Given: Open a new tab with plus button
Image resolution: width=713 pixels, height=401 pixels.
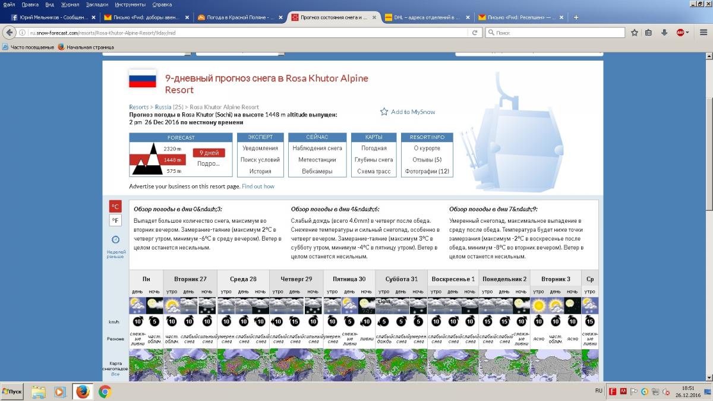Looking at the screenshot, I should click(x=576, y=17).
